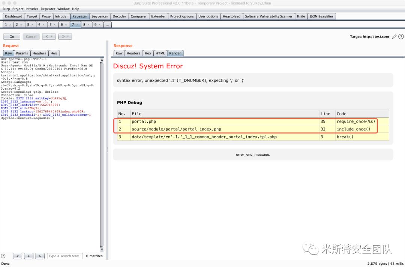The image size is (405, 267).
Task: Close Repeater tab 2 with its x
Action: click(21, 25)
